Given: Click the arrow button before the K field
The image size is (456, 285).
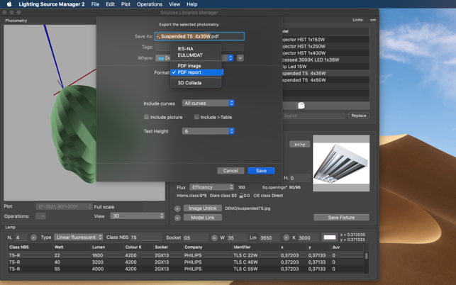Looking at the screenshot, I should click(x=287, y=238).
